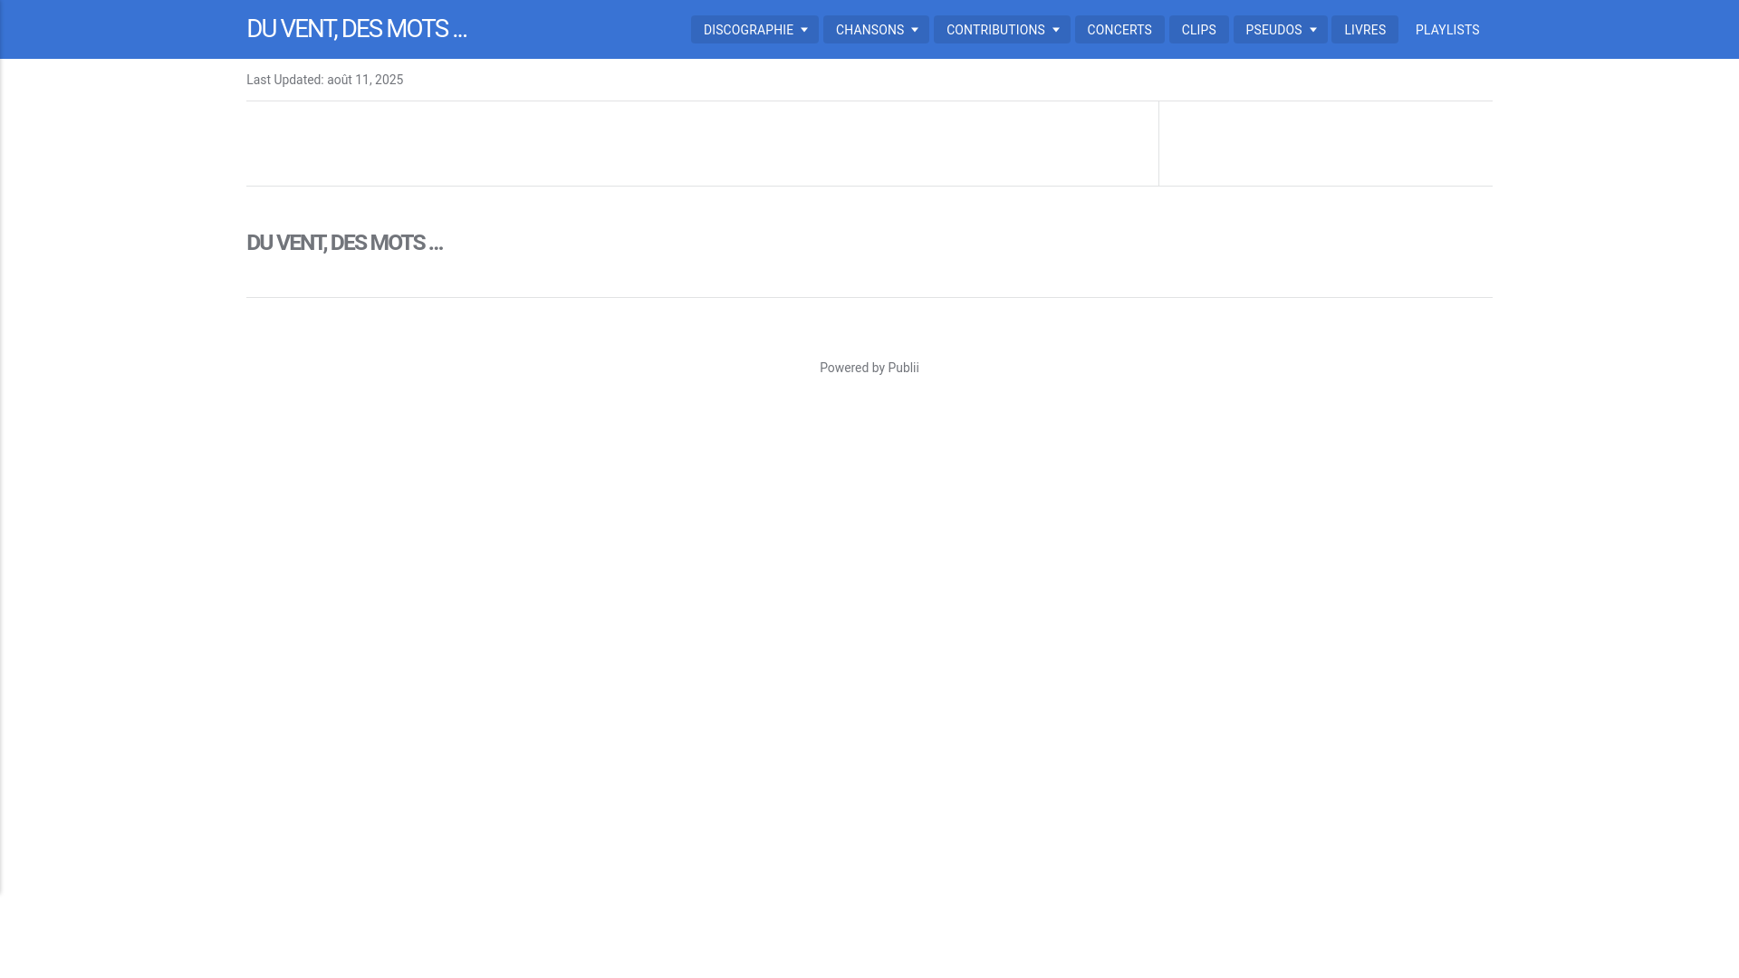Go to the LIVRES page

(1365, 30)
